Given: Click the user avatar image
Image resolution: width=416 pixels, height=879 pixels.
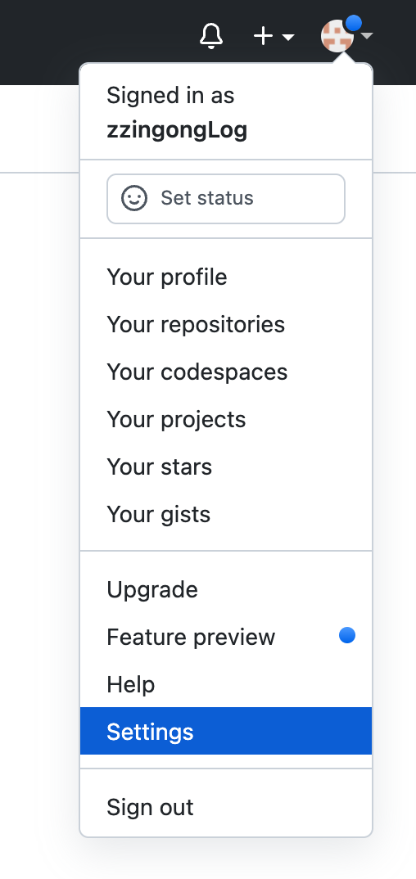Looking at the screenshot, I should tap(337, 37).
